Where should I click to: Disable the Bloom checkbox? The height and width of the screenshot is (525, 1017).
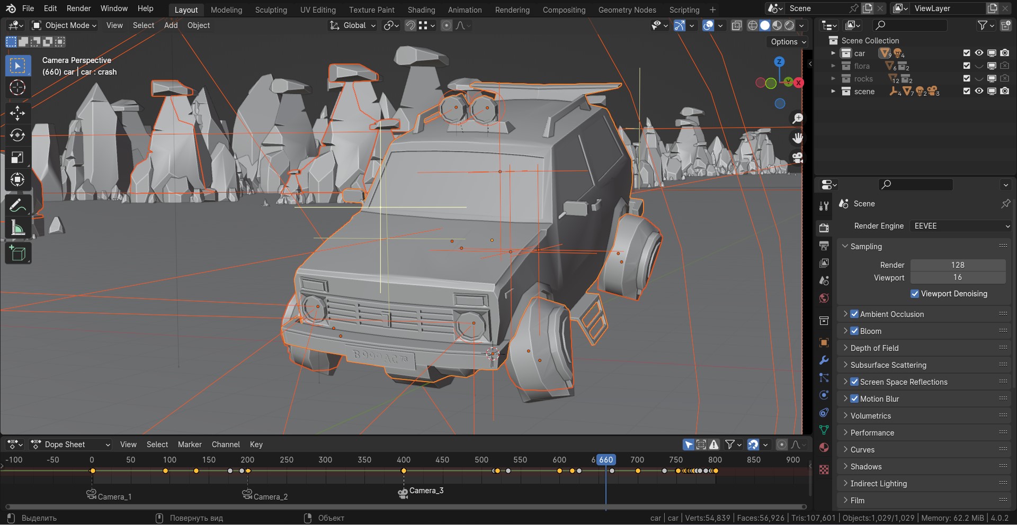854,331
